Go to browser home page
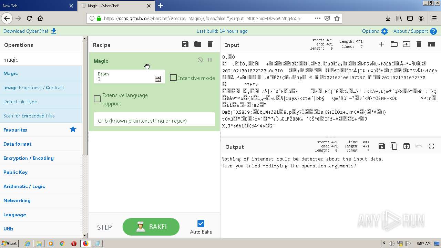 point(40,18)
